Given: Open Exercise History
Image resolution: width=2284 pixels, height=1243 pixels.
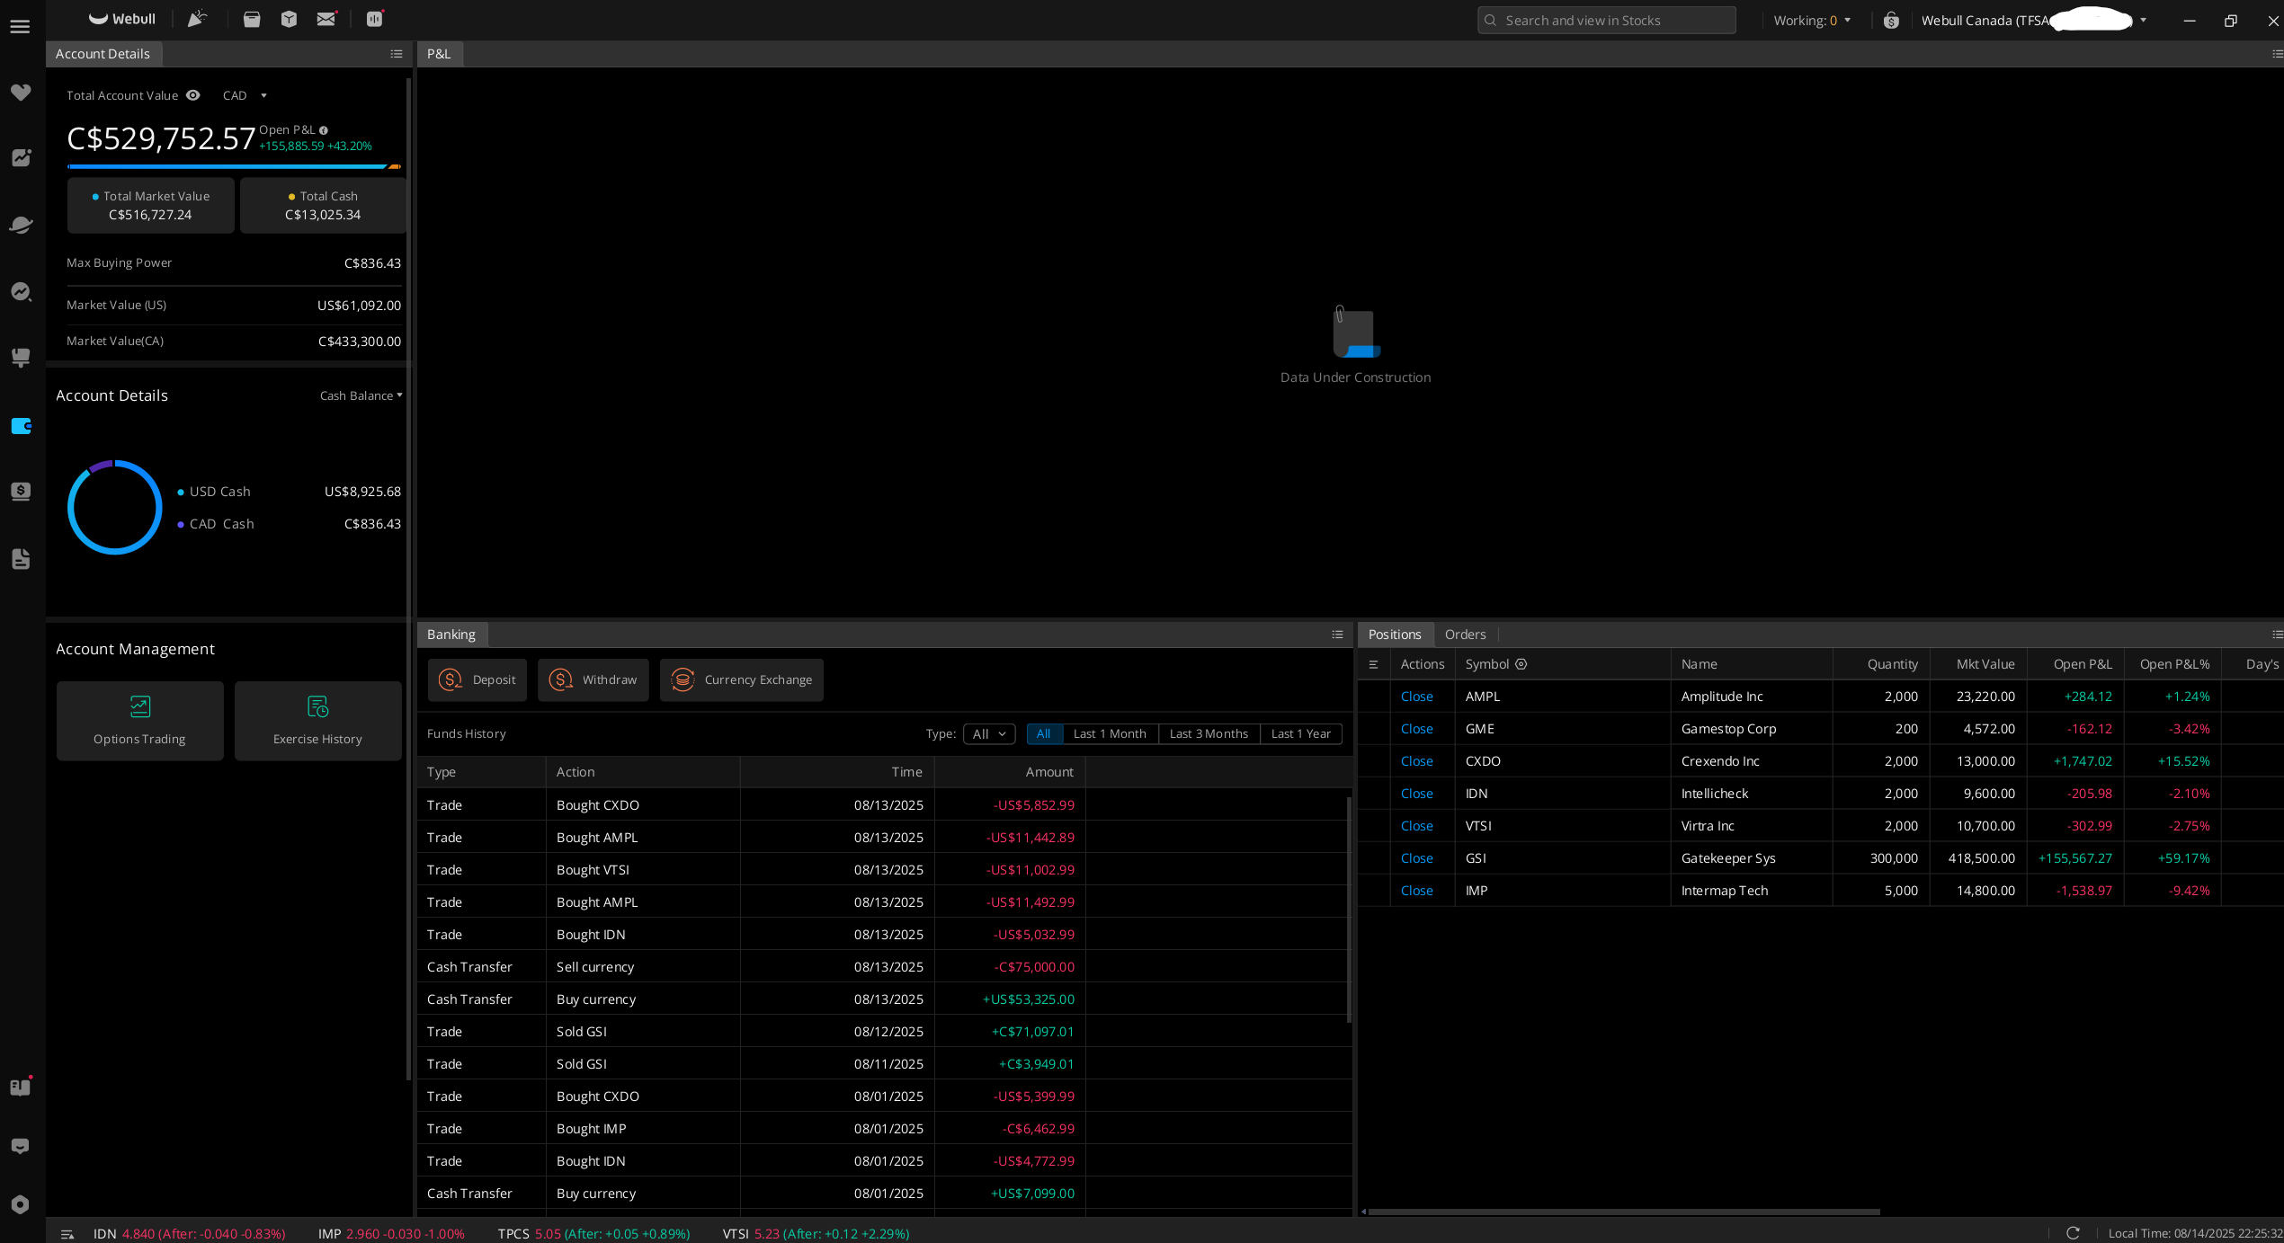Looking at the screenshot, I should coord(317,721).
